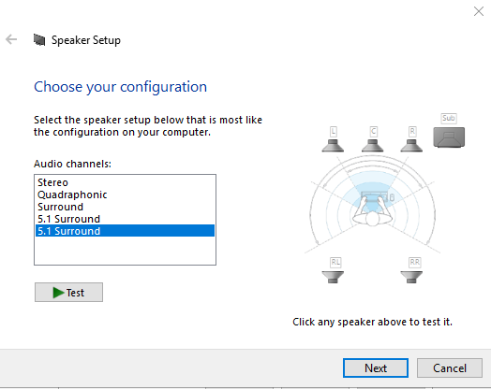The height and width of the screenshot is (389, 491).
Task: Click the Sub subwoofer icon
Action: pos(449,137)
